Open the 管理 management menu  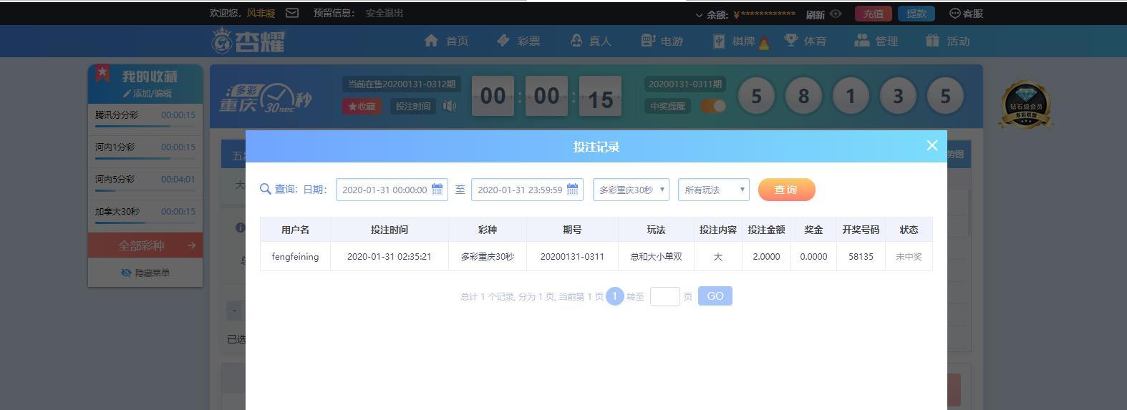[x=876, y=41]
